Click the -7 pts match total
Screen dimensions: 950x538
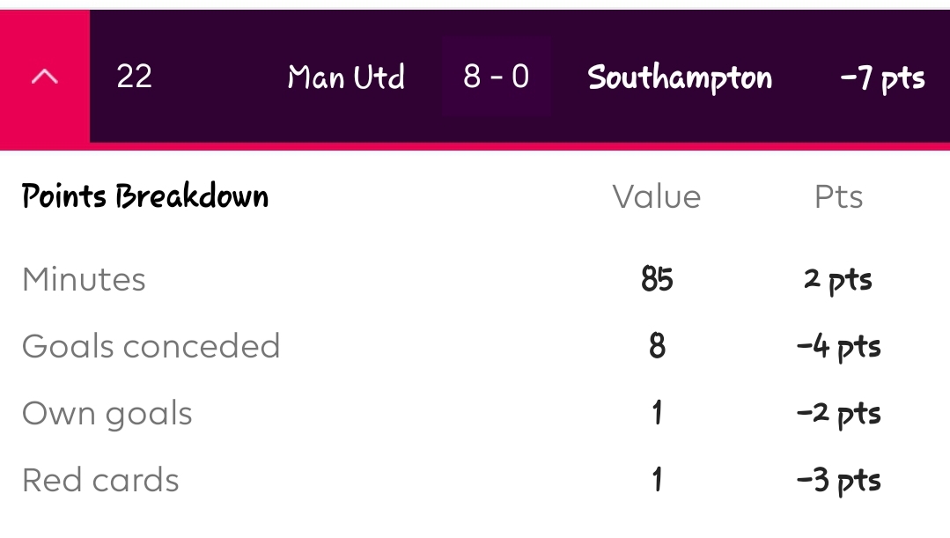click(x=882, y=77)
